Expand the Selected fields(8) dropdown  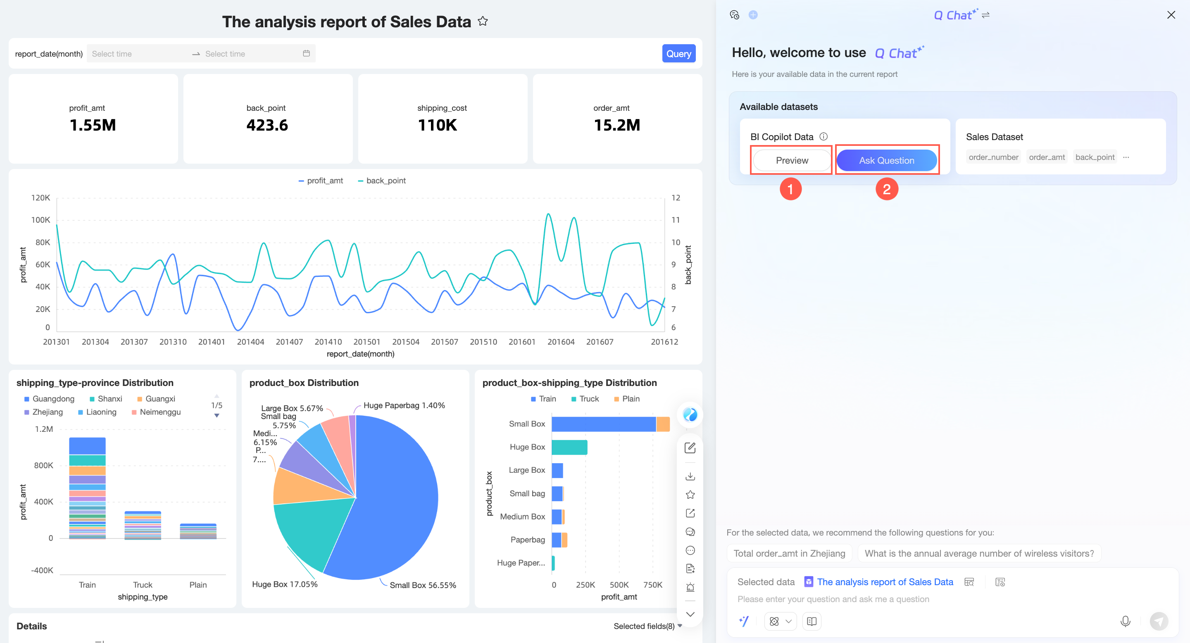click(x=647, y=626)
